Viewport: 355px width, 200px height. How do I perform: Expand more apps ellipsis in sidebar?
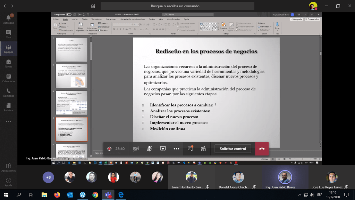tap(8, 122)
